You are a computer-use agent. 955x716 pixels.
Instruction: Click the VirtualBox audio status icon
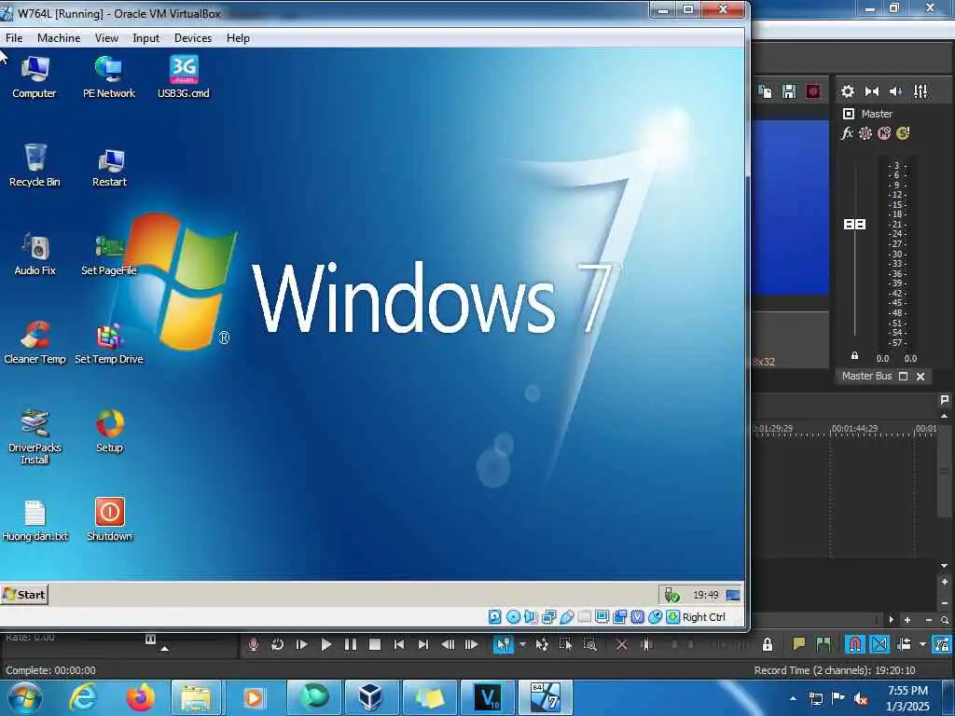[531, 617]
